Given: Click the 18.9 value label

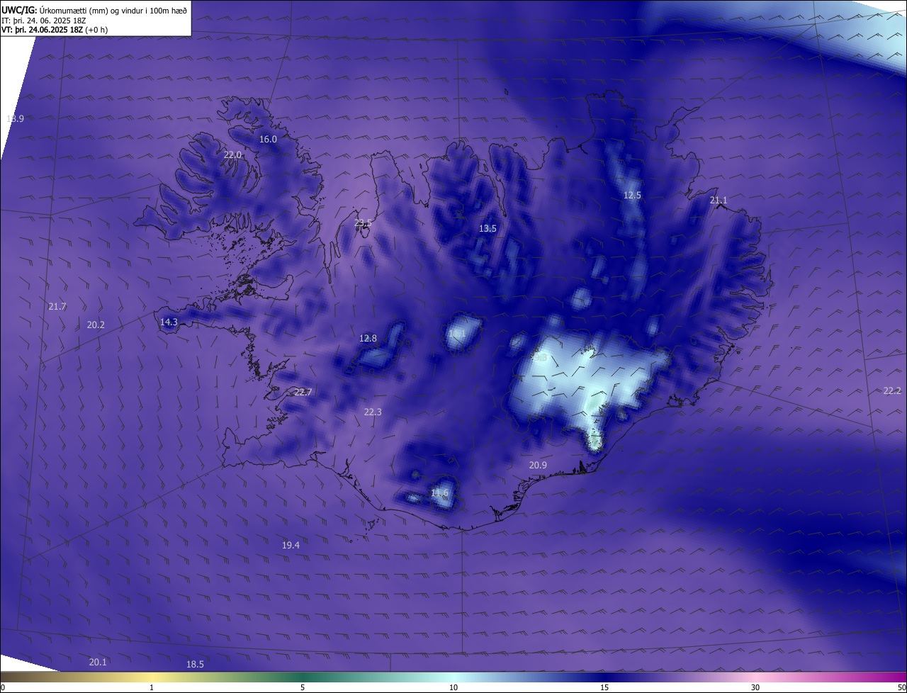Looking at the screenshot, I should 15,119.
